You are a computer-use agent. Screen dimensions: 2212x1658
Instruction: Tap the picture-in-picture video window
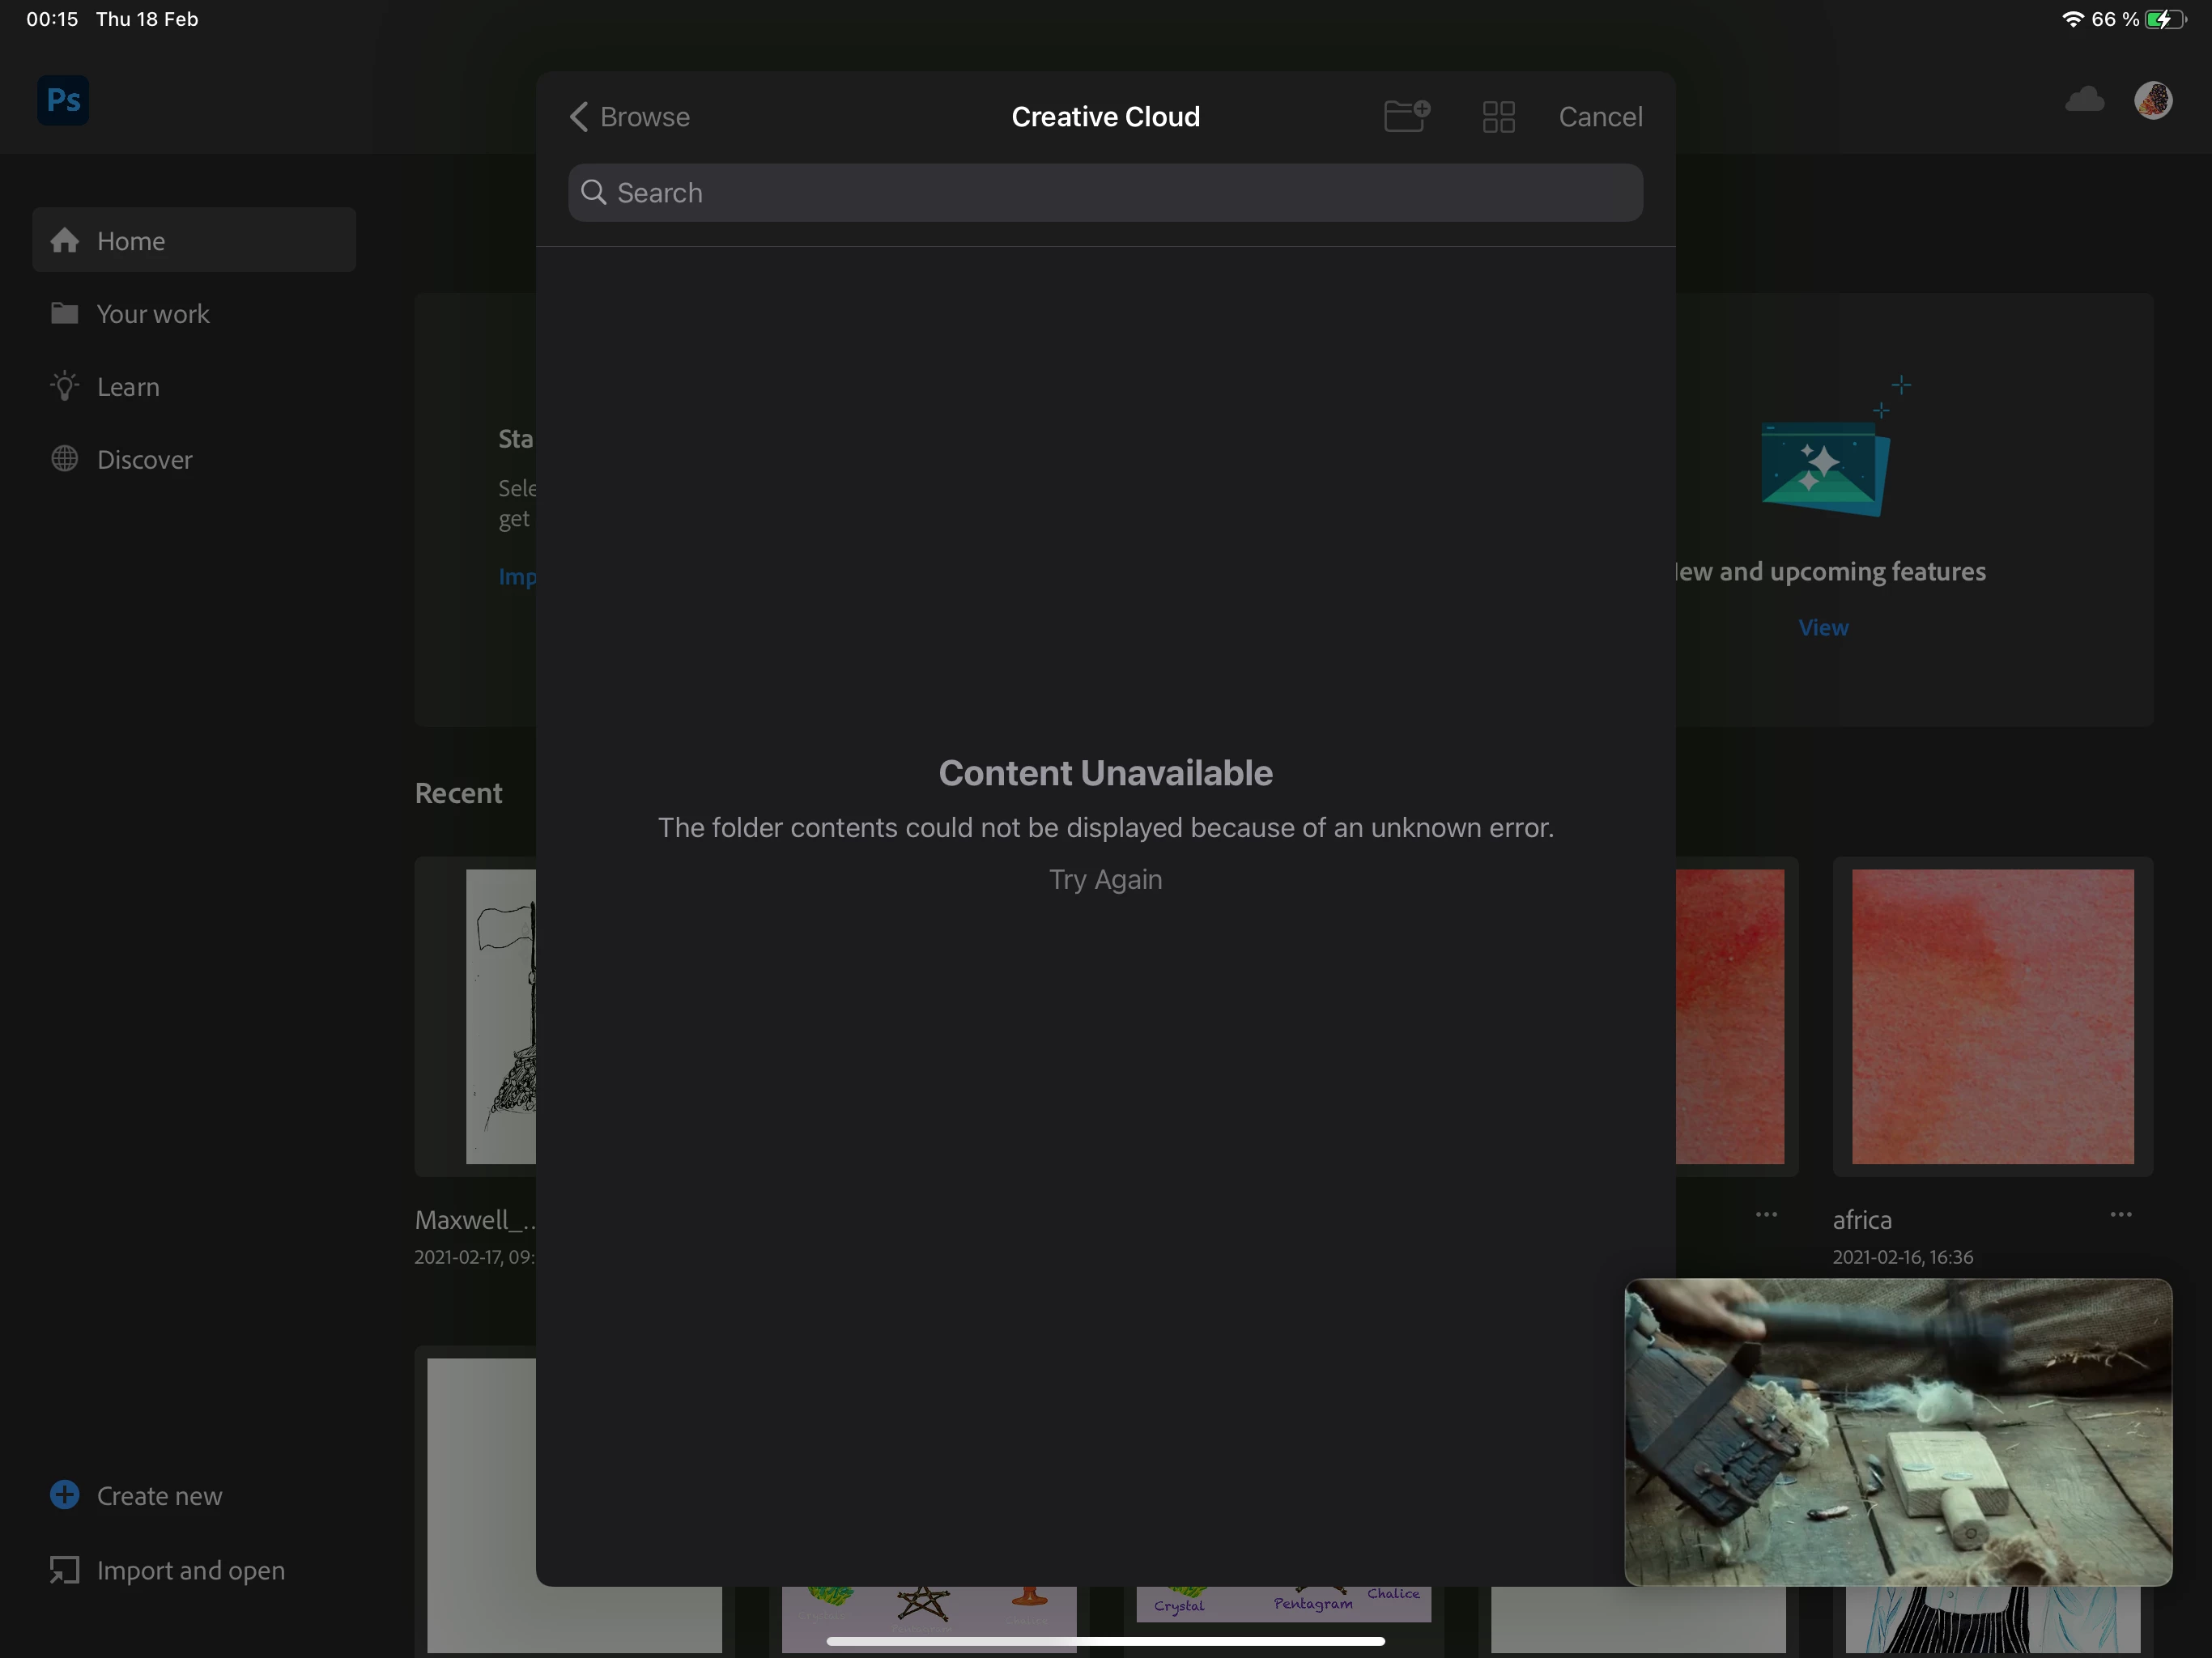pyautogui.click(x=1897, y=1431)
